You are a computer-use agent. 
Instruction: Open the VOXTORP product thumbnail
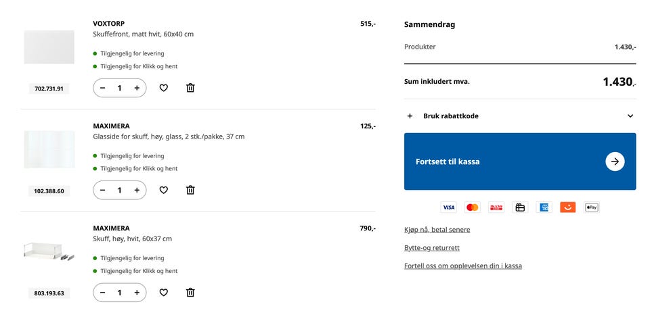[49, 47]
